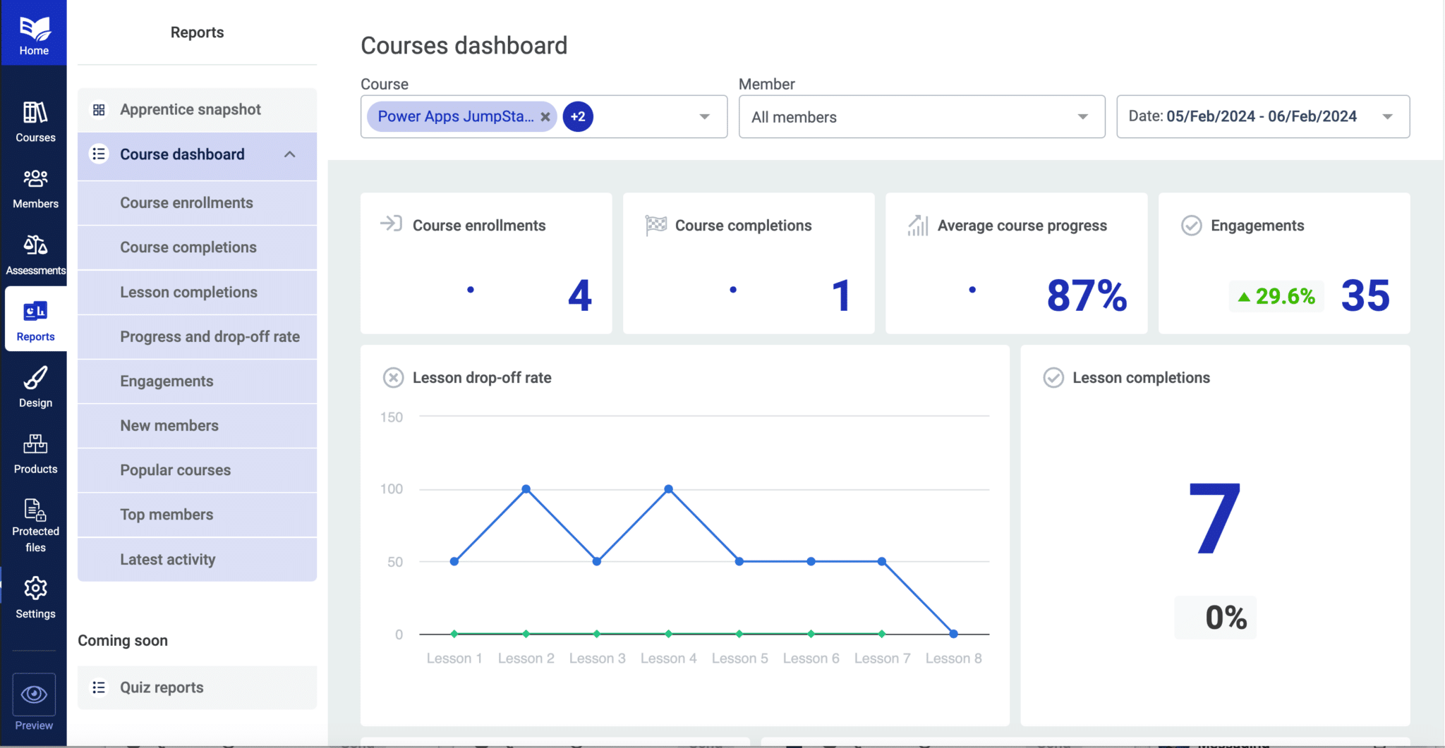
Task: Click the Reports icon in sidebar
Action: pyautogui.click(x=34, y=317)
